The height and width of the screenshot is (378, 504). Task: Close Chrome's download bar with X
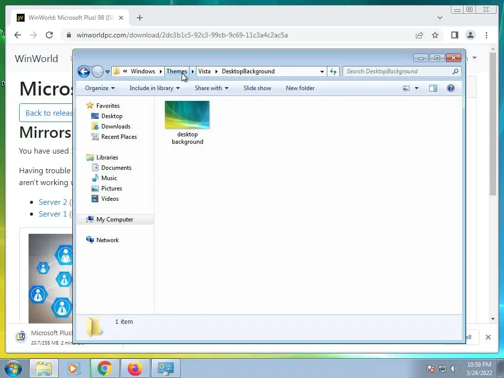click(x=488, y=337)
